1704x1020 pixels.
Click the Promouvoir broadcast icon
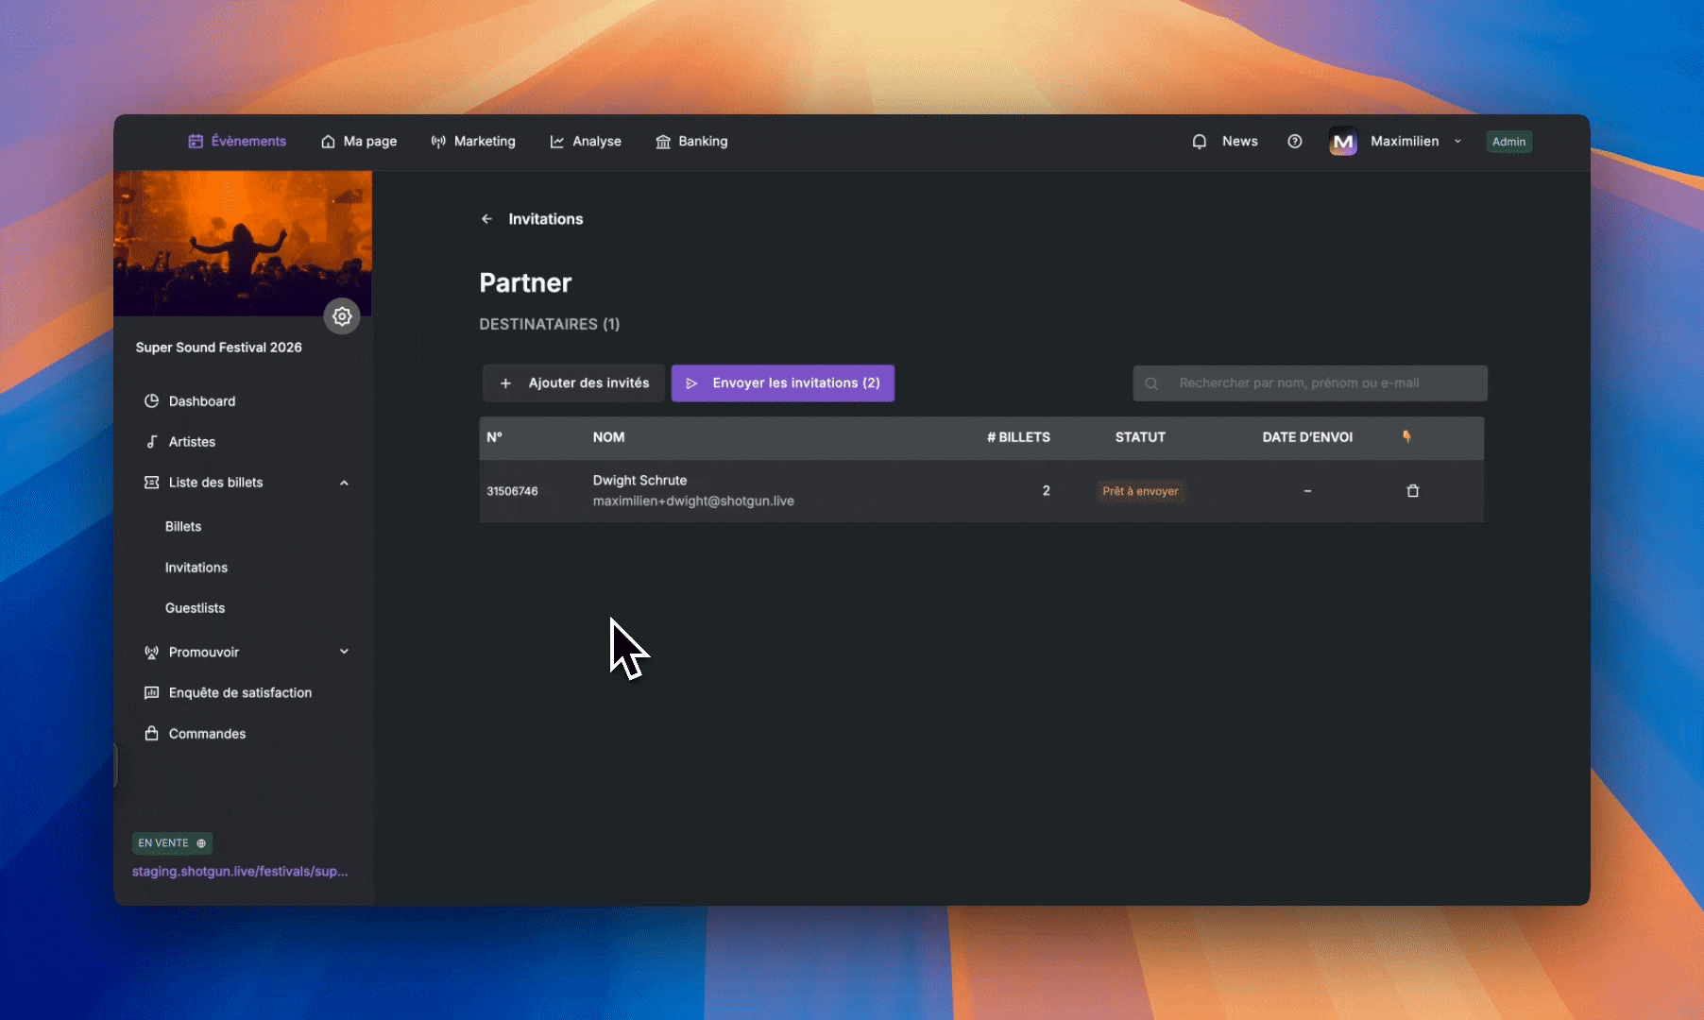151,652
